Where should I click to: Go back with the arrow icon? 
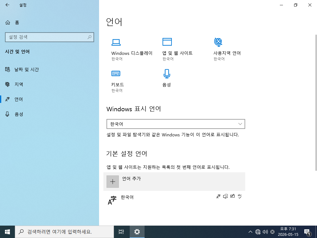coord(7,5)
